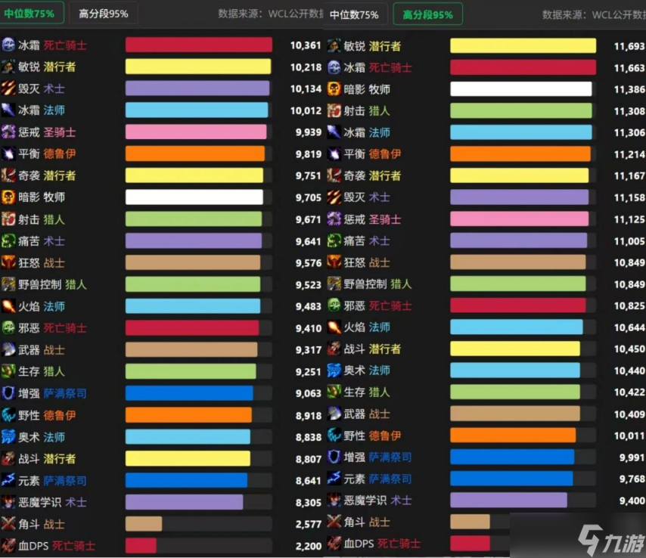The width and height of the screenshot is (646, 558).
Task: Click the 敏锐 潜行者 icon in right panel
Action: [x=334, y=45]
